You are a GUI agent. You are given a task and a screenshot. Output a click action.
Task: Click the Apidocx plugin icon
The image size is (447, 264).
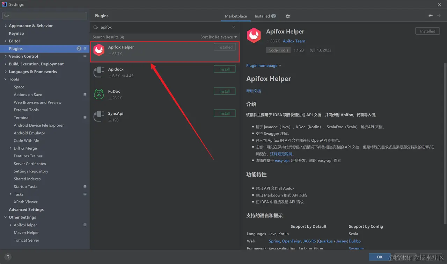pos(99,72)
